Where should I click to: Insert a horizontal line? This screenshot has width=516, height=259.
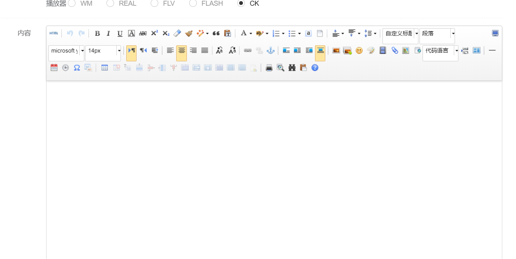[x=492, y=50]
